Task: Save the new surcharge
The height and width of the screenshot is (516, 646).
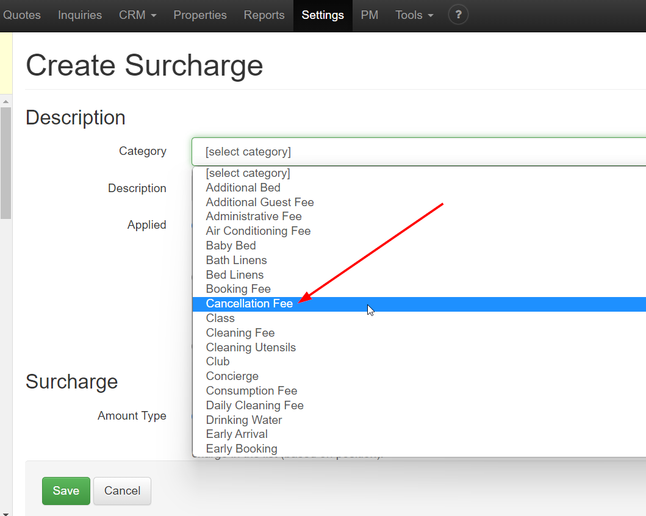Action: (x=66, y=490)
